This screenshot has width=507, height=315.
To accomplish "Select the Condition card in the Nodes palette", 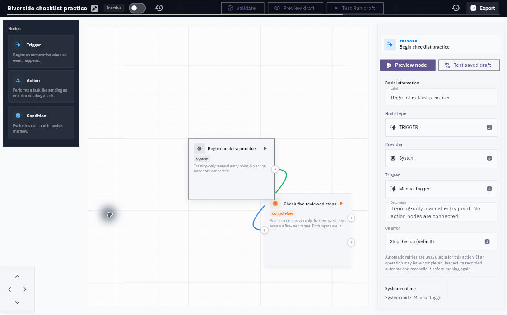I will 41,122.
